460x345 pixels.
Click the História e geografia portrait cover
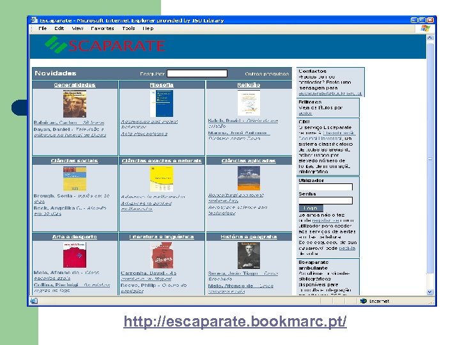249,255
